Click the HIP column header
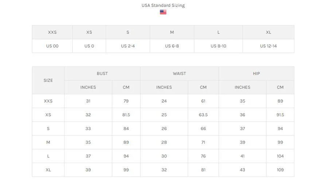 click(256, 74)
